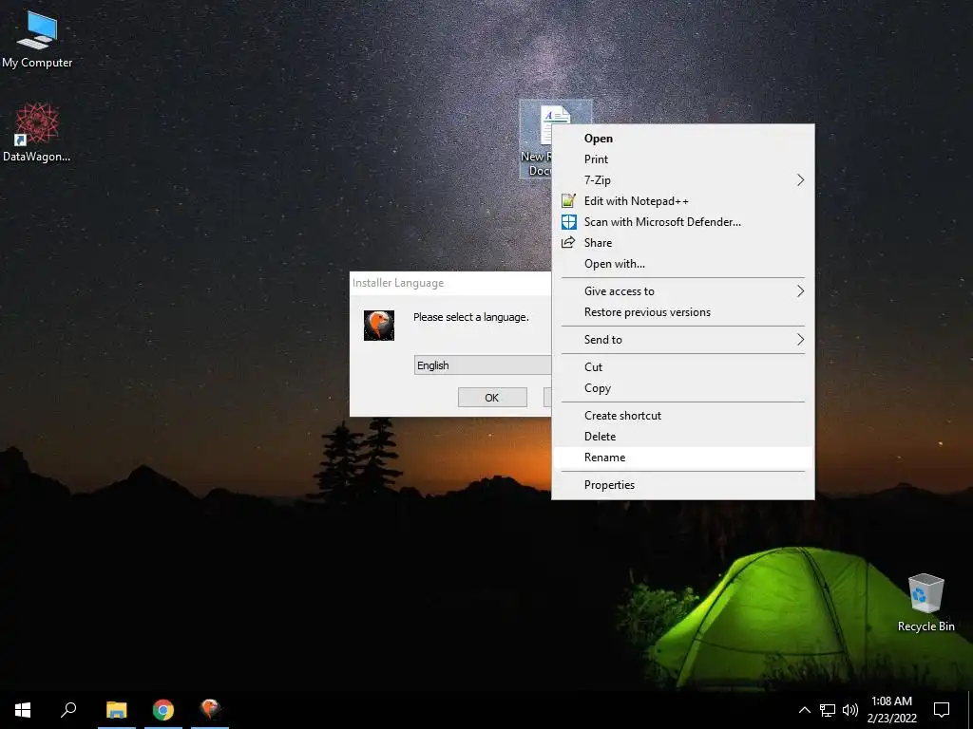Launch Google Chrome from the taskbar
Viewport: 973px width, 729px height.
pyautogui.click(x=163, y=710)
